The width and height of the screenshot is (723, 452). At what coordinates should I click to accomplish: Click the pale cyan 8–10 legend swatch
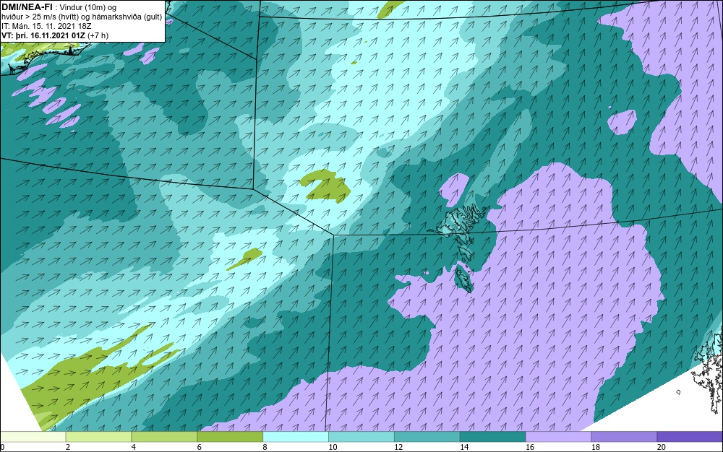(296, 436)
